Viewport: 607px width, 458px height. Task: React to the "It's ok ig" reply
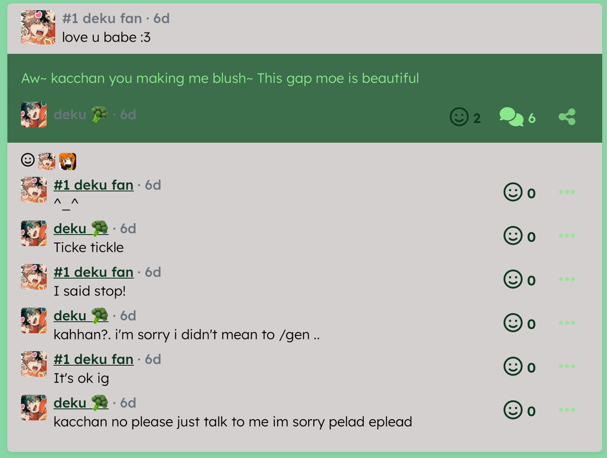(x=513, y=366)
